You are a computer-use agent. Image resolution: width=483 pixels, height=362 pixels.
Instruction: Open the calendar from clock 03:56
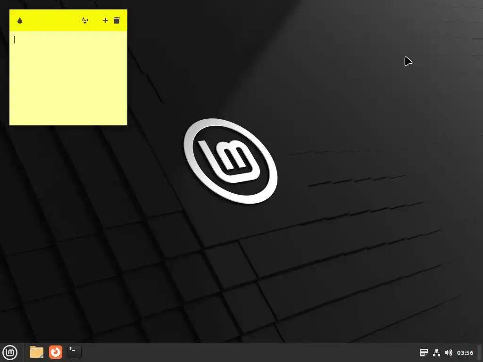tap(465, 353)
